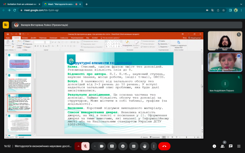Select Іван Андрійович Першко participant tile
245x153 pixels.
(x=224, y=84)
